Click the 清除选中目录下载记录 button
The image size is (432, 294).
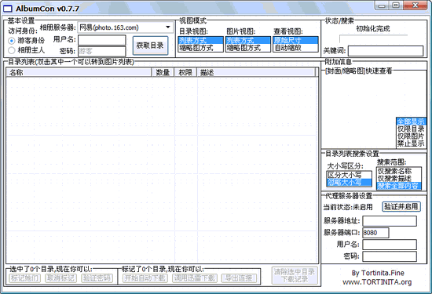[295, 275]
